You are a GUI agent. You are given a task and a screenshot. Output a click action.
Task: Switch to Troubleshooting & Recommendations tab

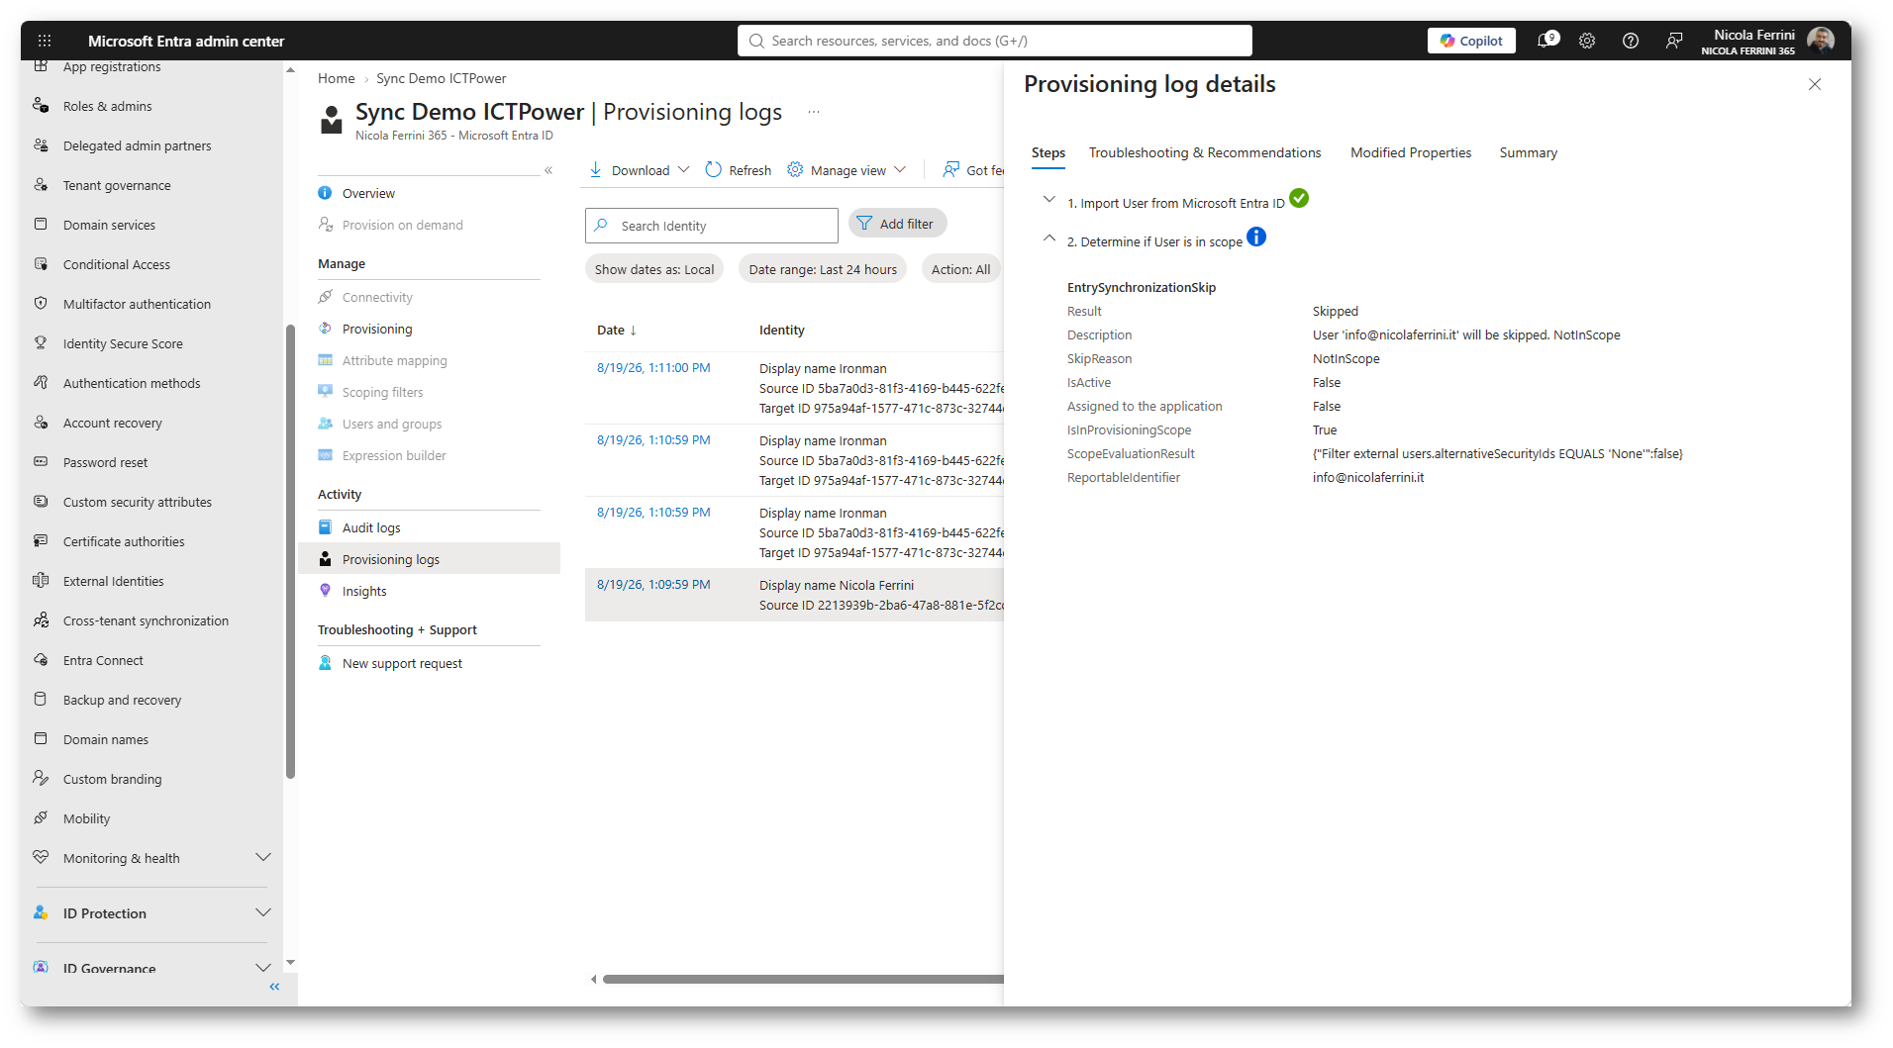(1205, 152)
